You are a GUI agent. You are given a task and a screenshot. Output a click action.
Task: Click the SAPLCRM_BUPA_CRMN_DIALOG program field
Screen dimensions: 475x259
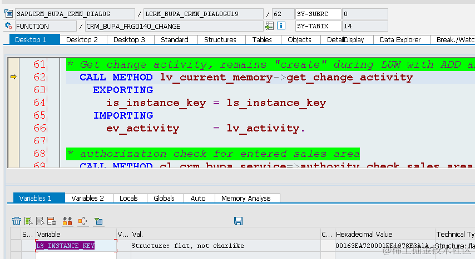[x=75, y=14]
